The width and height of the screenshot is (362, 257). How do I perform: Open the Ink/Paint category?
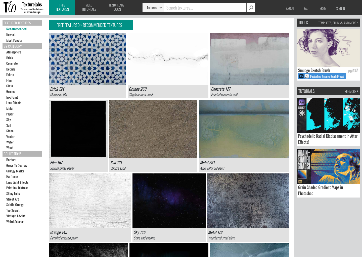12,97
